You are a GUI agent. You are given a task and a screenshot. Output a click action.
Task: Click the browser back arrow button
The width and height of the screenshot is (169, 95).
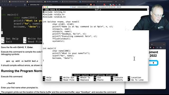point(2,5)
